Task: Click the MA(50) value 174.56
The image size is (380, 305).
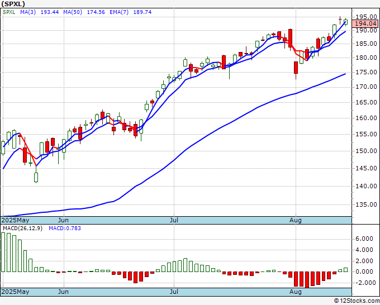Action: click(96, 12)
